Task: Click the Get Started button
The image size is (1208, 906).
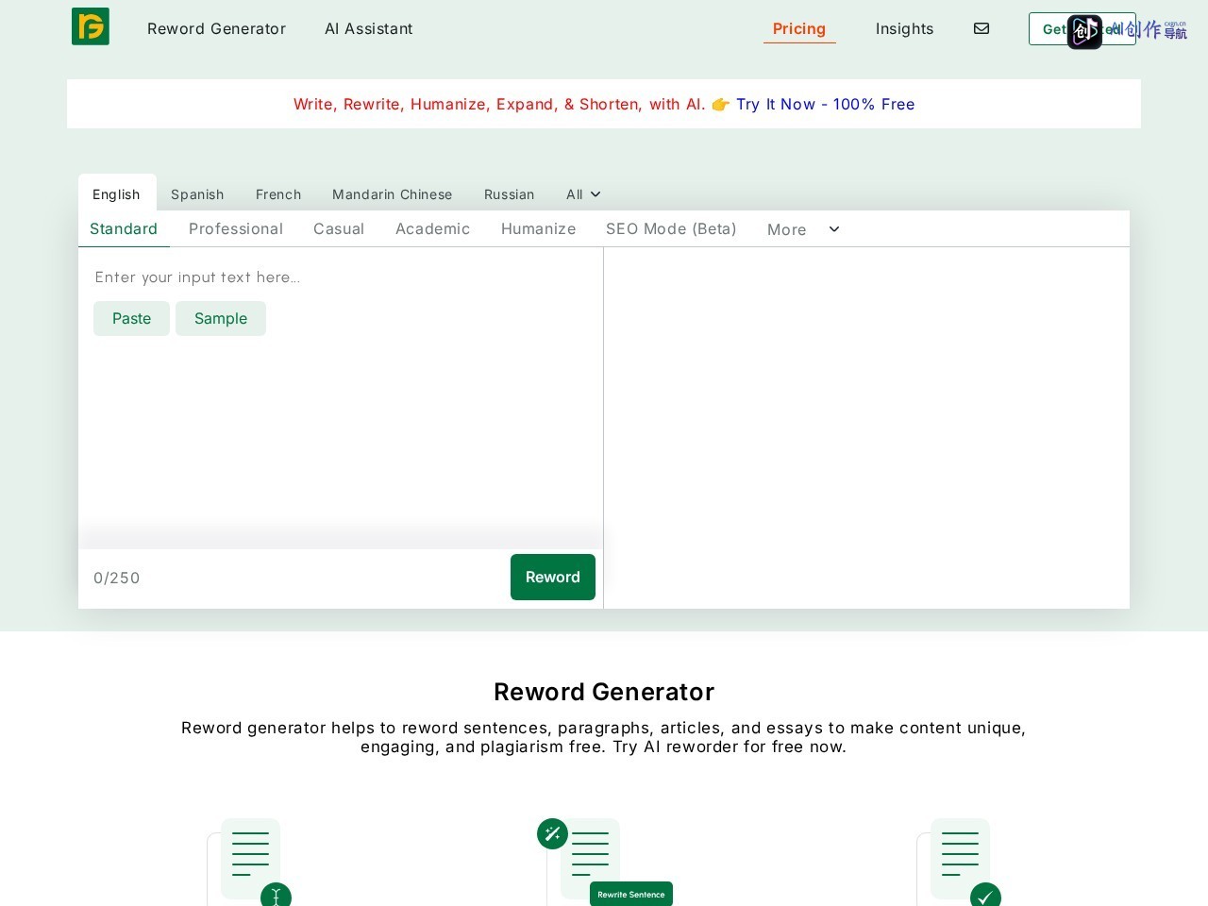Action: (1082, 28)
